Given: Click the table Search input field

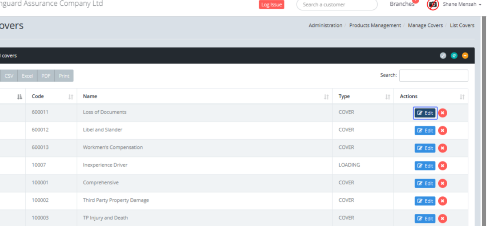Looking at the screenshot, I should click(433, 76).
